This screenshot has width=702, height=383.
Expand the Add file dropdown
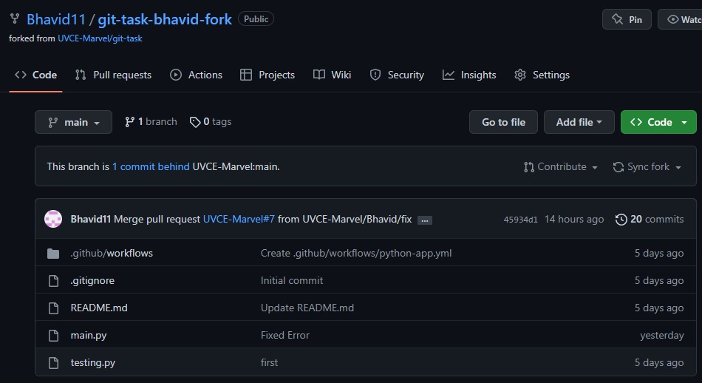(579, 122)
